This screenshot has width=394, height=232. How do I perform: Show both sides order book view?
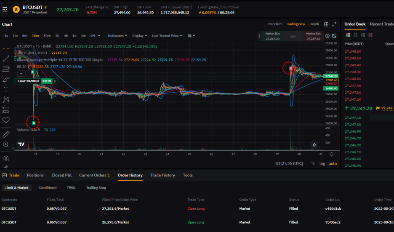click(x=348, y=35)
